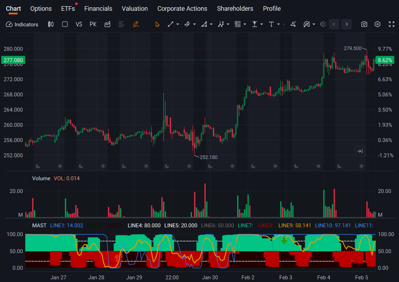Click LINE10: 97.141 legend
The width and height of the screenshot is (399, 282).
point(333,225)
